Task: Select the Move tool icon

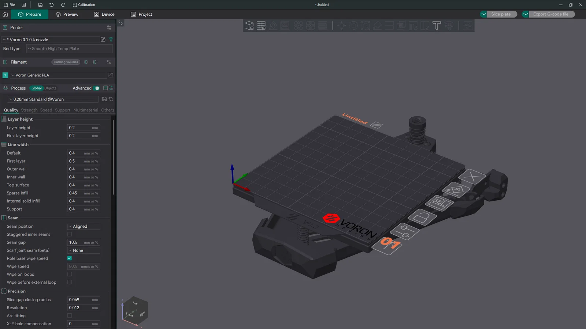Action: [x=342, y=26]
